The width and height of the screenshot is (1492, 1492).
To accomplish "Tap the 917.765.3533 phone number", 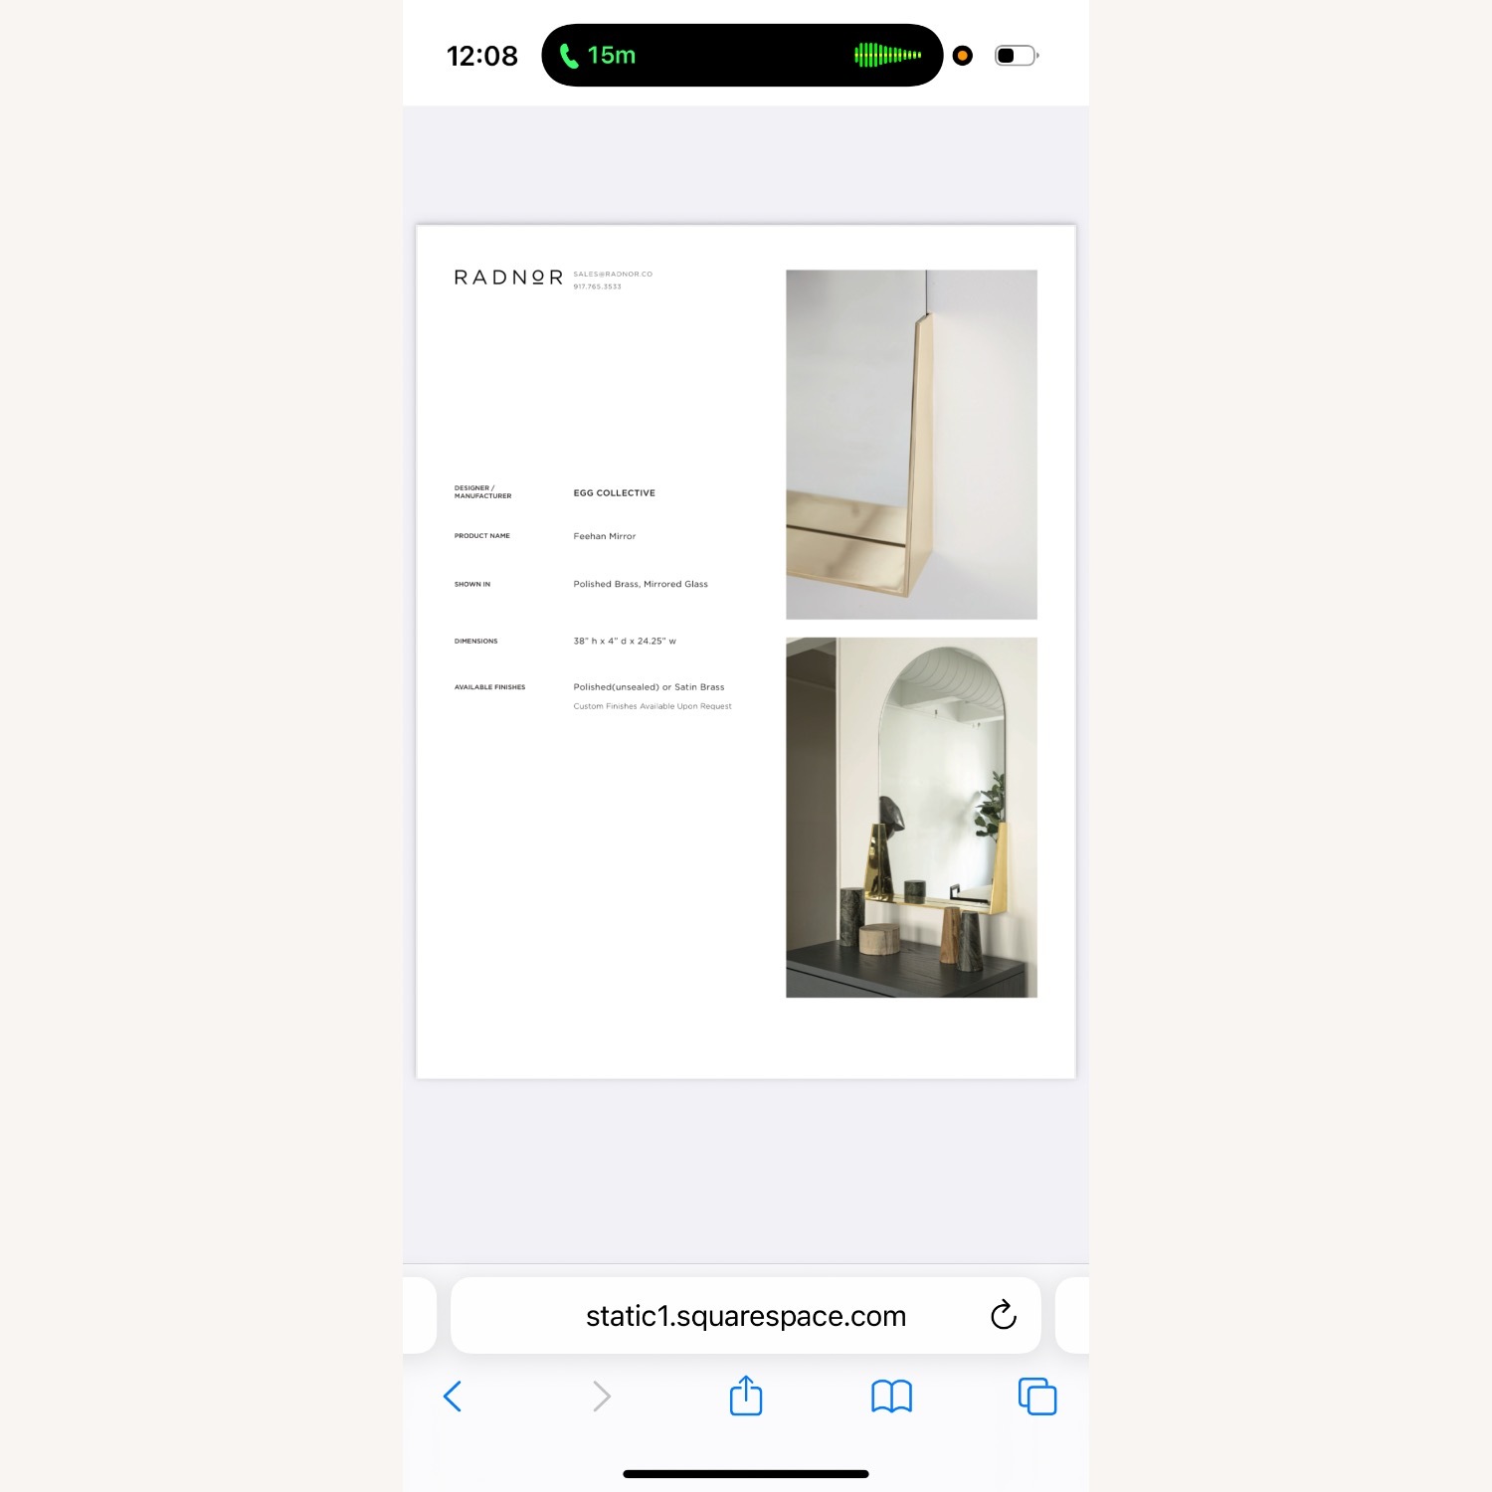I will (597, 286).
